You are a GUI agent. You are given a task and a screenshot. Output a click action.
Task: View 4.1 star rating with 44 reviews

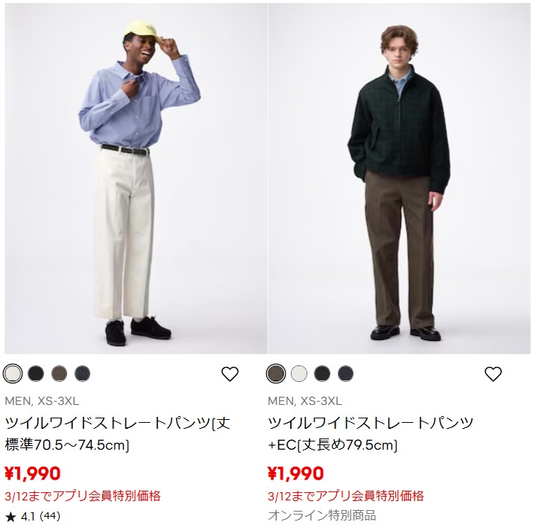click(x=33, y=517)
